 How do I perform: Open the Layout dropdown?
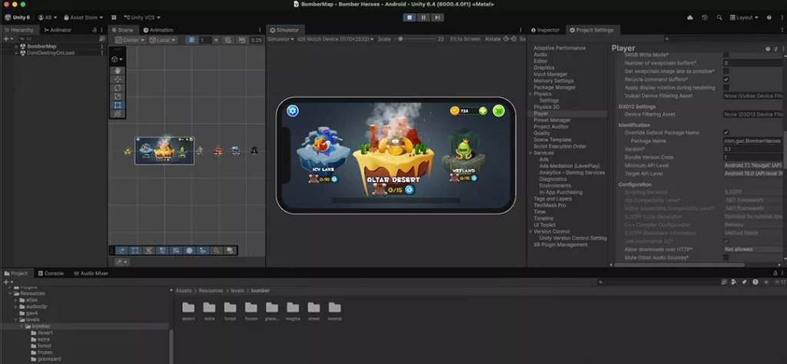(744, 18)
